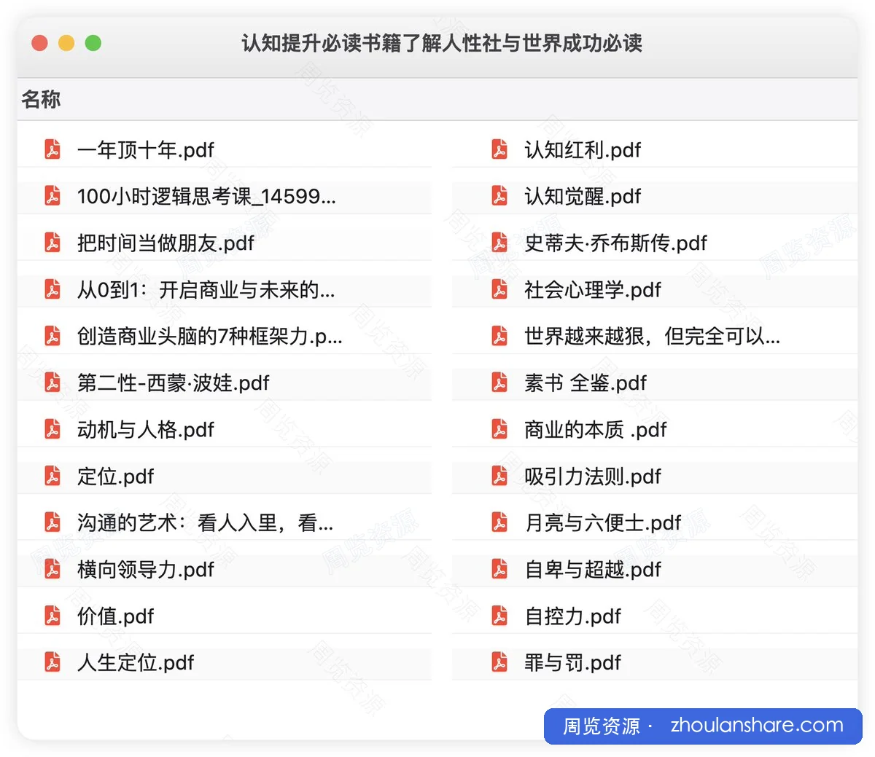Select file name 沟通的艺术：看人入里，看...
This screenshot has height=757, width=875.
click(206, 523)
